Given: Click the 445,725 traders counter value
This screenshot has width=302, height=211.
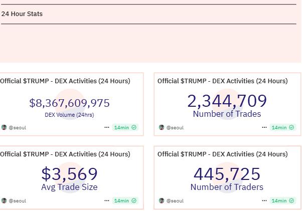Looking at the screenshot, I should click(x=227, y=174).
